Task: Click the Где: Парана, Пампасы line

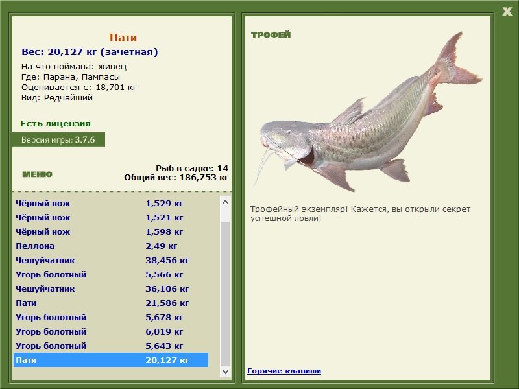Action: pyautogui.click(x=71, y=77)
